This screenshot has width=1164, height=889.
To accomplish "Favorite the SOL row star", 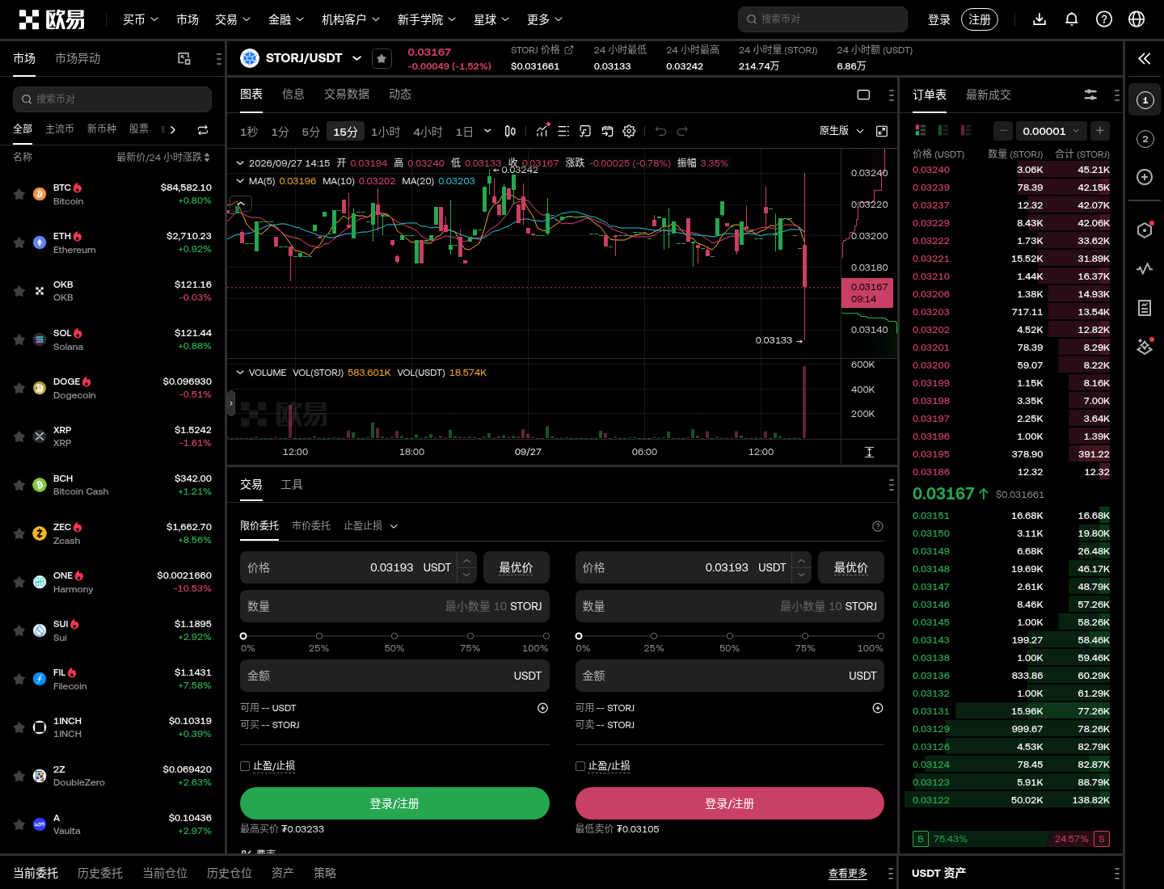I will click(19, 339).
